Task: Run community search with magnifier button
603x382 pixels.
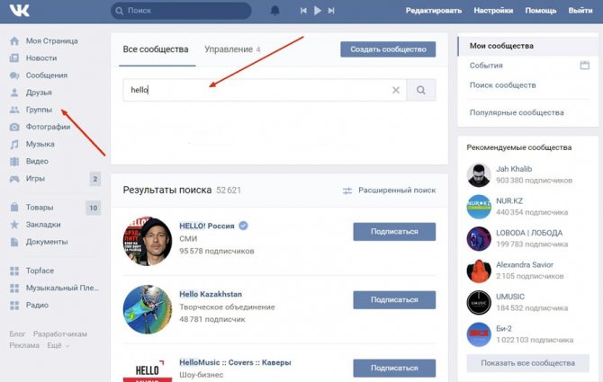Action: pyautogui.click(x=421, y=90)
